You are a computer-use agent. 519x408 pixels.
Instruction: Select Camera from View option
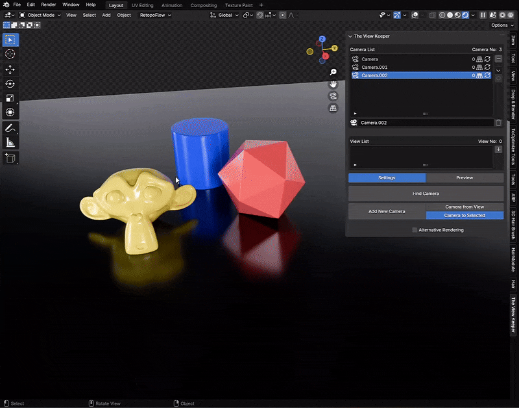coord(465,207)
